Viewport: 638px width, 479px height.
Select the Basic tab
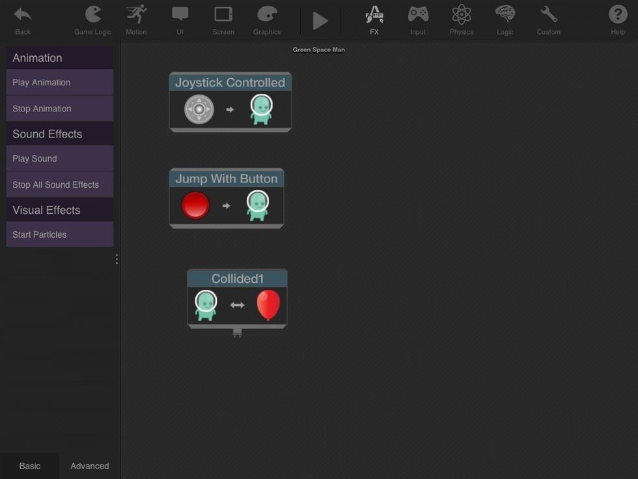point(30,465)
